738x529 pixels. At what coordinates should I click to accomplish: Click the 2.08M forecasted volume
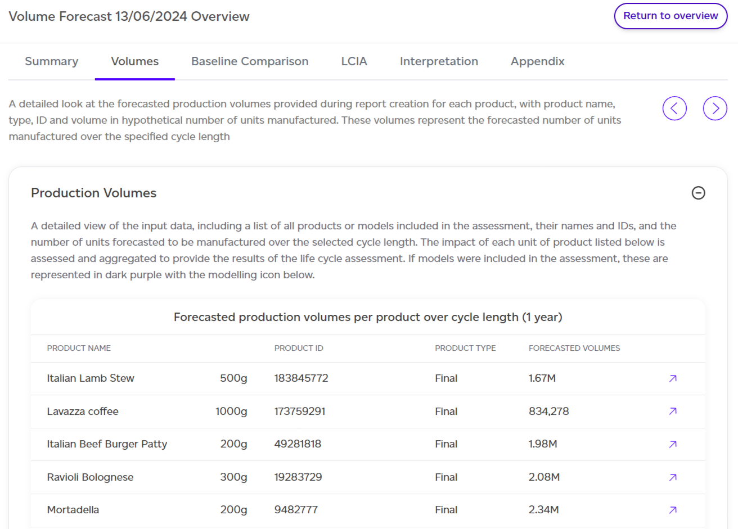(x=544, y=477)
